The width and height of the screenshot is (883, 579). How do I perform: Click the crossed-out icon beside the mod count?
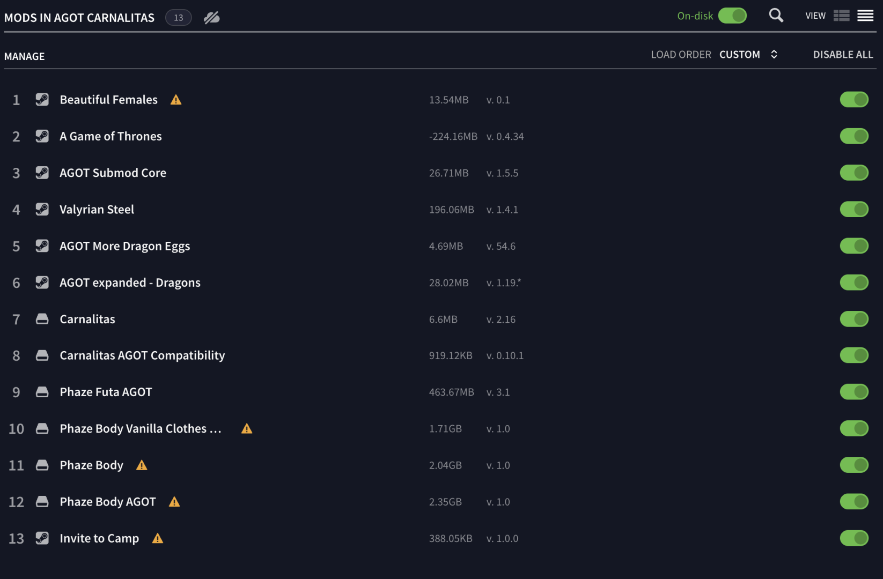pyautogui.click(x=212, y=18)
